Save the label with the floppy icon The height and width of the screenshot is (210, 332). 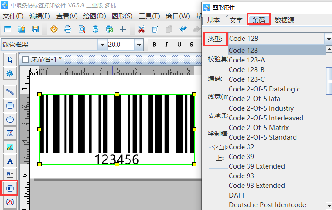point(36,29)
